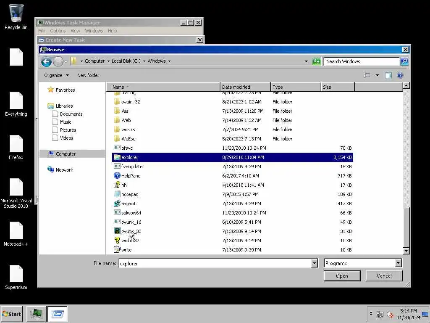Sort by Name column header
Screen dimensions: 430x323
pos(163,87)
